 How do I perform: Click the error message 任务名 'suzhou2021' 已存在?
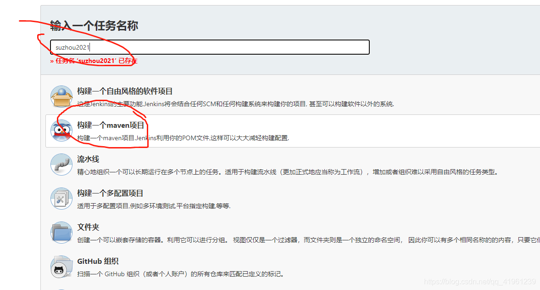[x=94, y=61]
